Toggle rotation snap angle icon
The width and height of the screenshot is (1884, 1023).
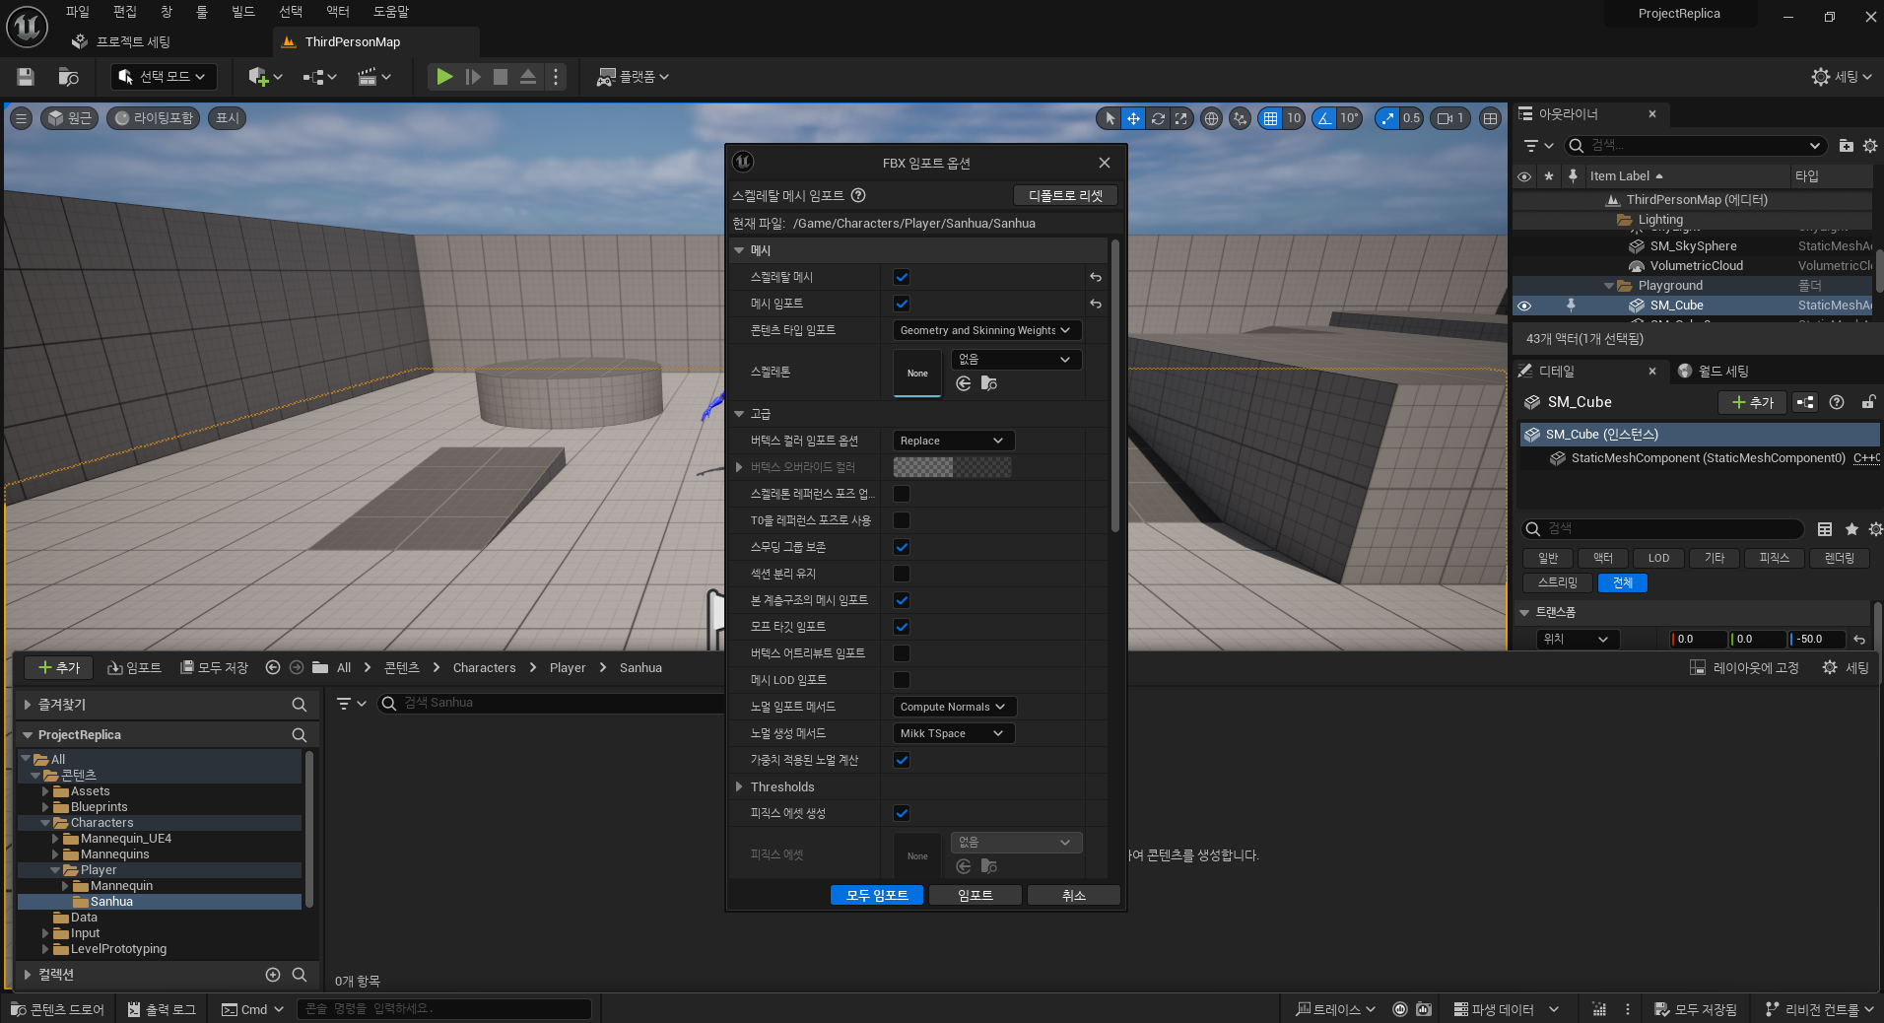coord(1325,118)
